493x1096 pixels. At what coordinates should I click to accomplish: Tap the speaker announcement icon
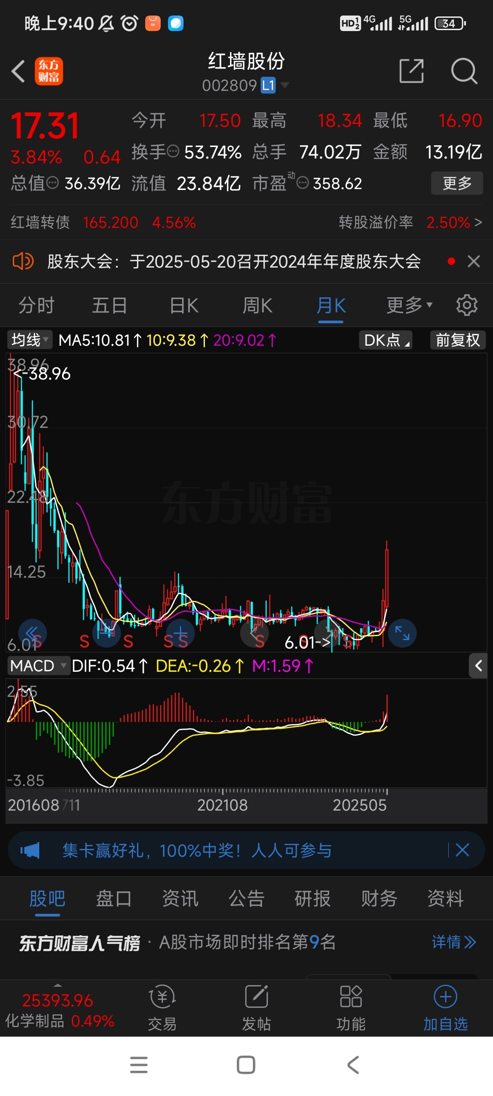tap(22, 262)
